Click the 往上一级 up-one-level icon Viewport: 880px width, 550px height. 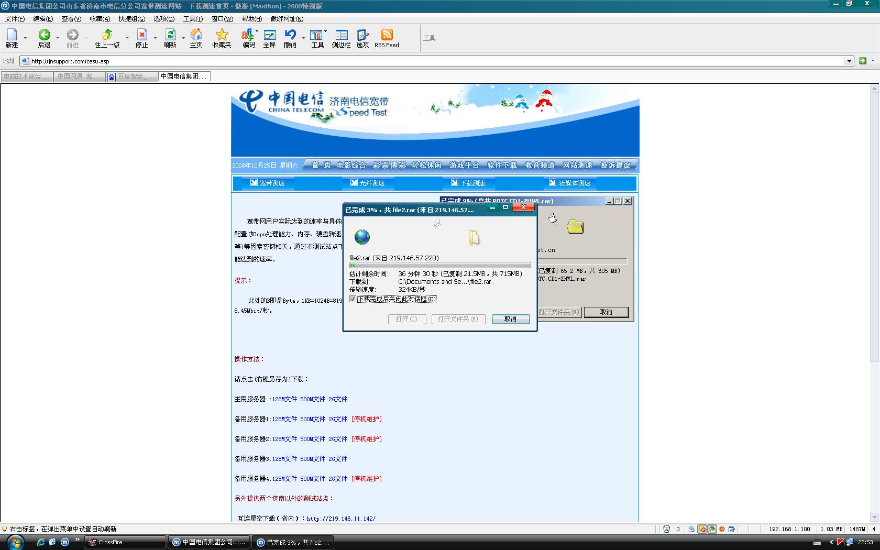(x=107, y=38)
